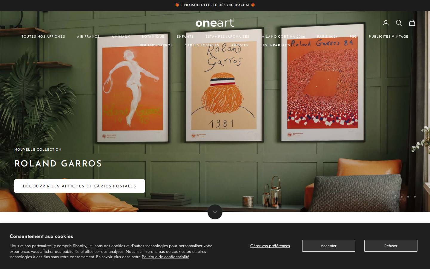Open Cartes postales menu item
Viewport: 430px width, 269px height.
202,45
